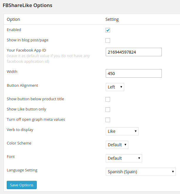Click the Width label text
This screenshot has height=194, width=180.
point(12,72)
